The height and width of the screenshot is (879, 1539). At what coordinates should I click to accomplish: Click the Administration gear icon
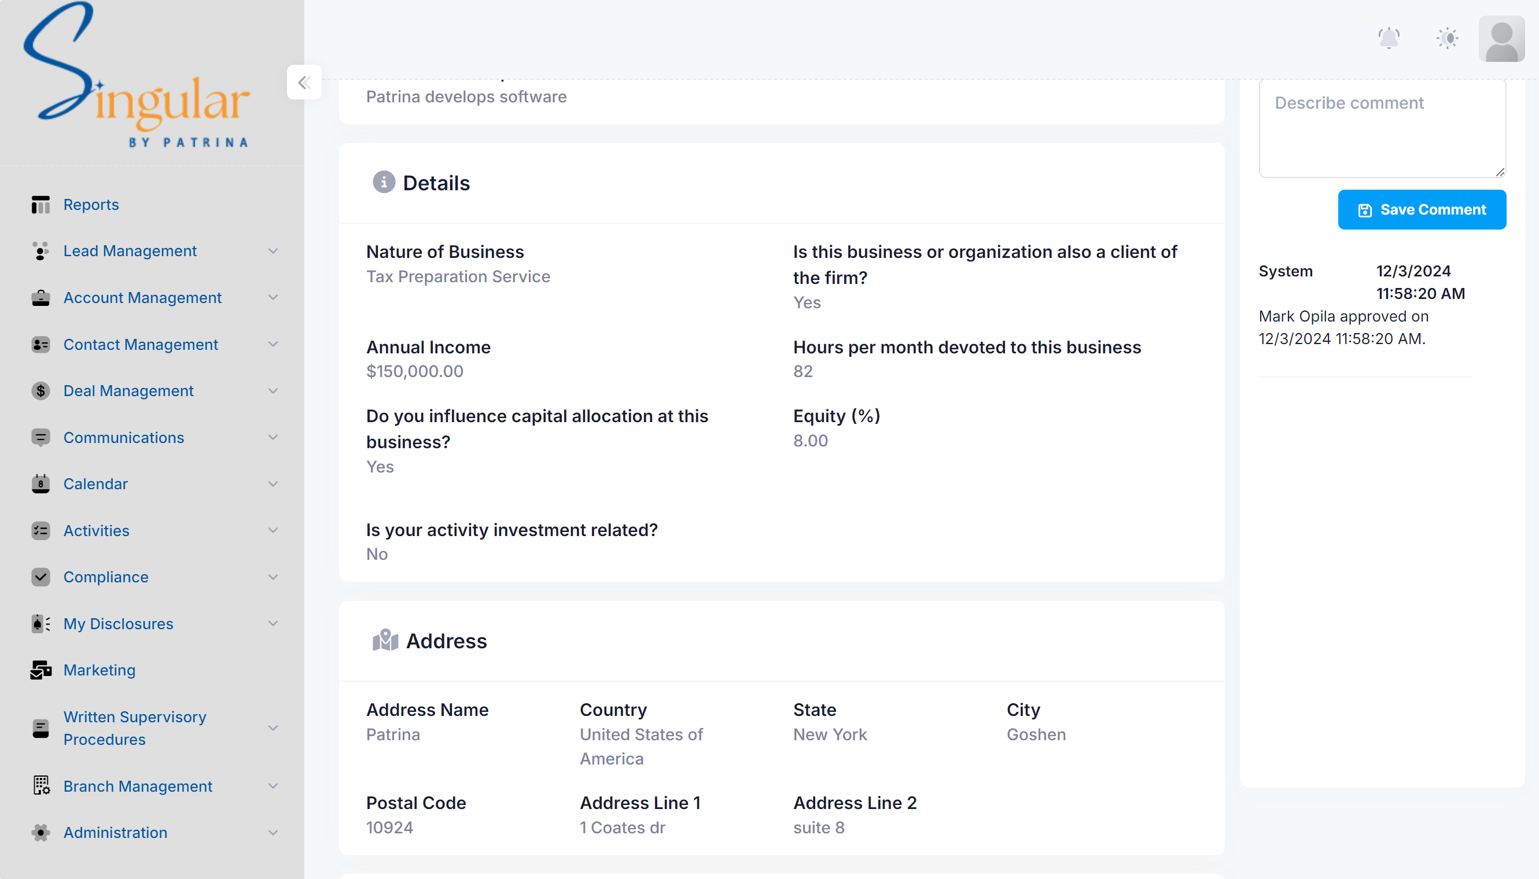pyautogui.click(x=41, y=833)
